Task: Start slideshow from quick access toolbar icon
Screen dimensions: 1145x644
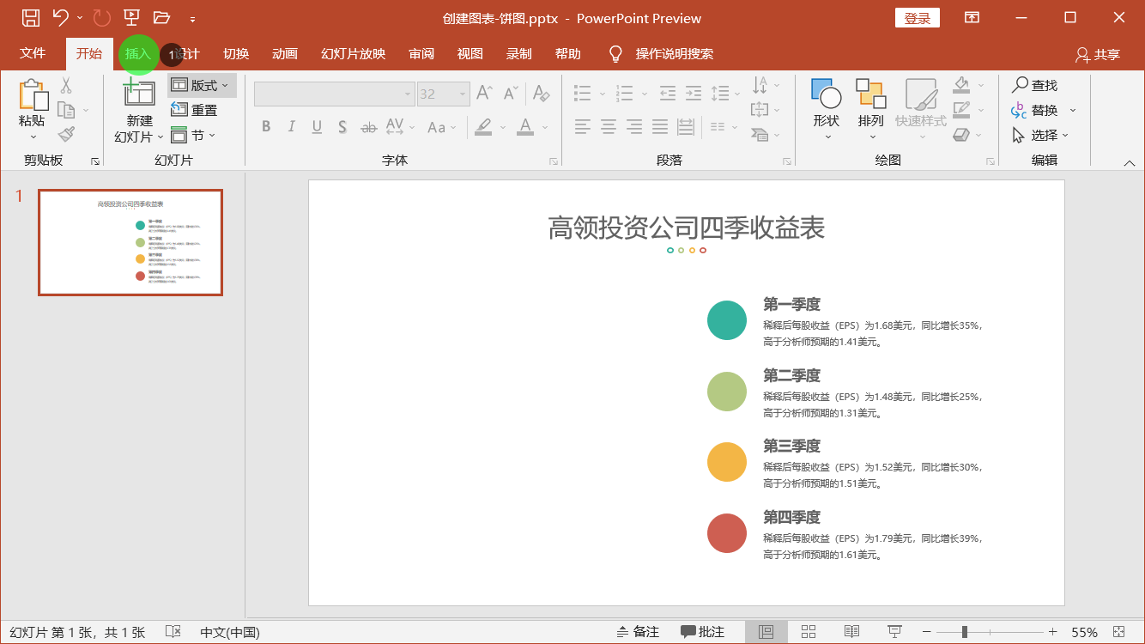Action: click(x=133, y=17)
